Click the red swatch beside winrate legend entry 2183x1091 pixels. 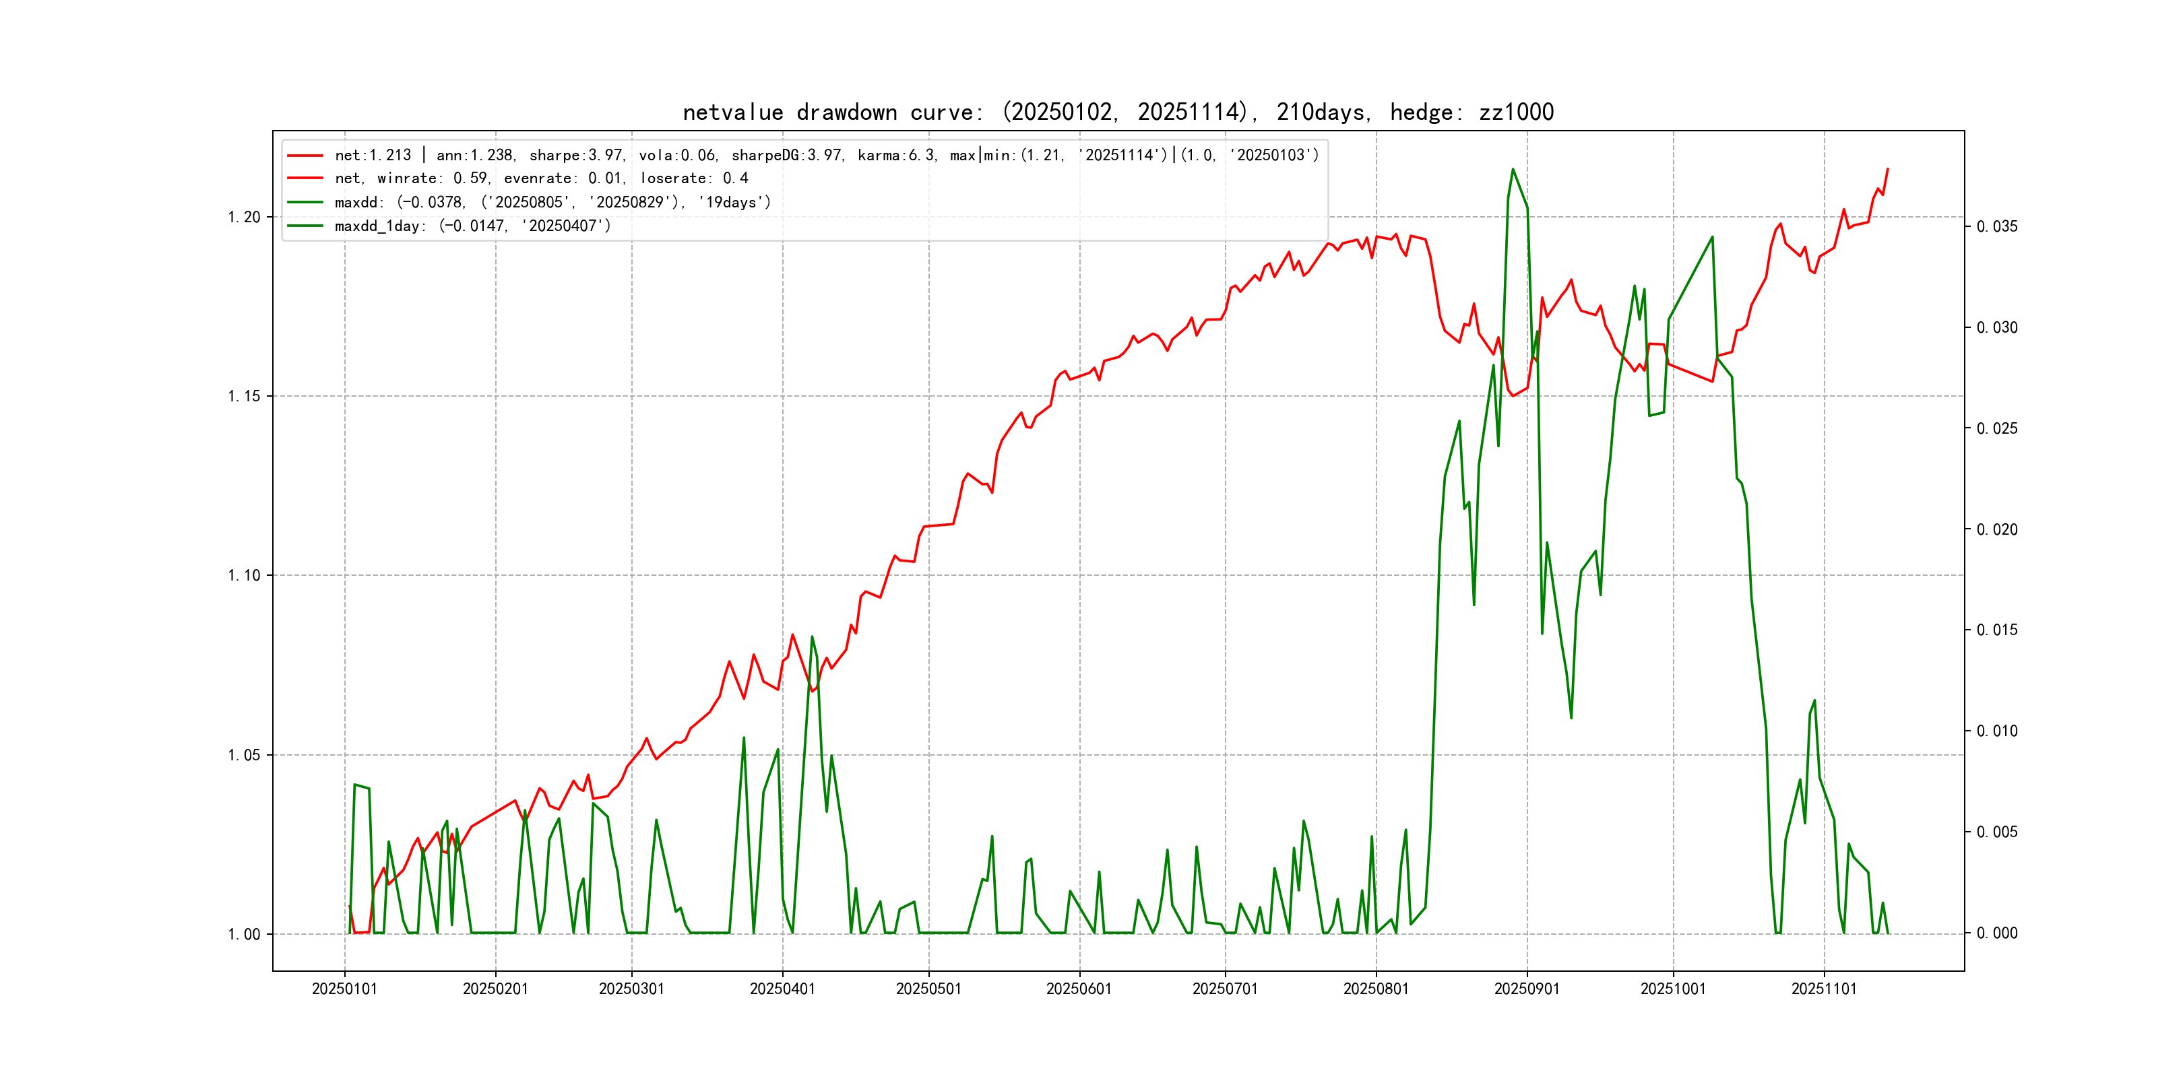pos(305,178)
